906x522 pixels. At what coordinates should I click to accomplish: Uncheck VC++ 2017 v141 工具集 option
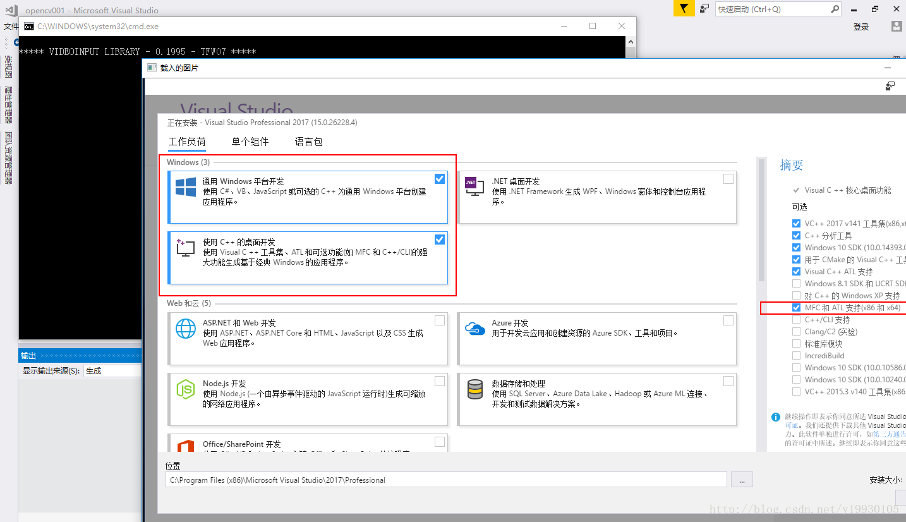[x=796, y=223]
